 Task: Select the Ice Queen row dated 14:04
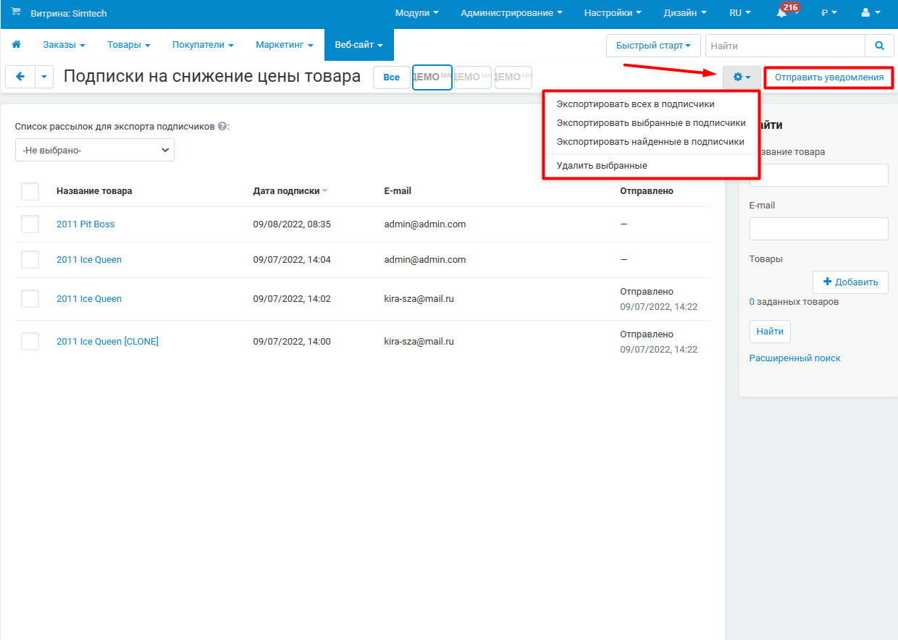[30, 260]
